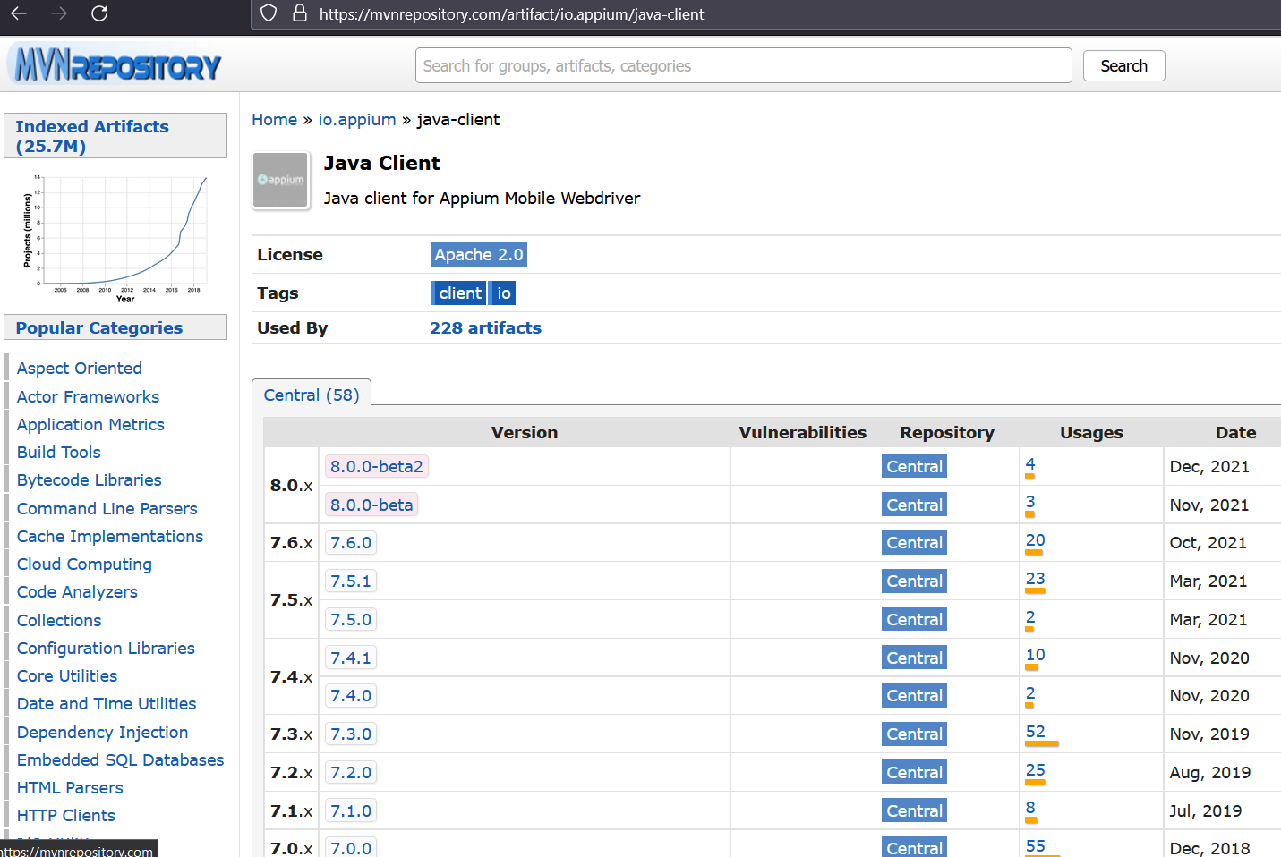Screen dimensions: 1281x857
Task: Click the Search button
Action: coord(1123,65)
